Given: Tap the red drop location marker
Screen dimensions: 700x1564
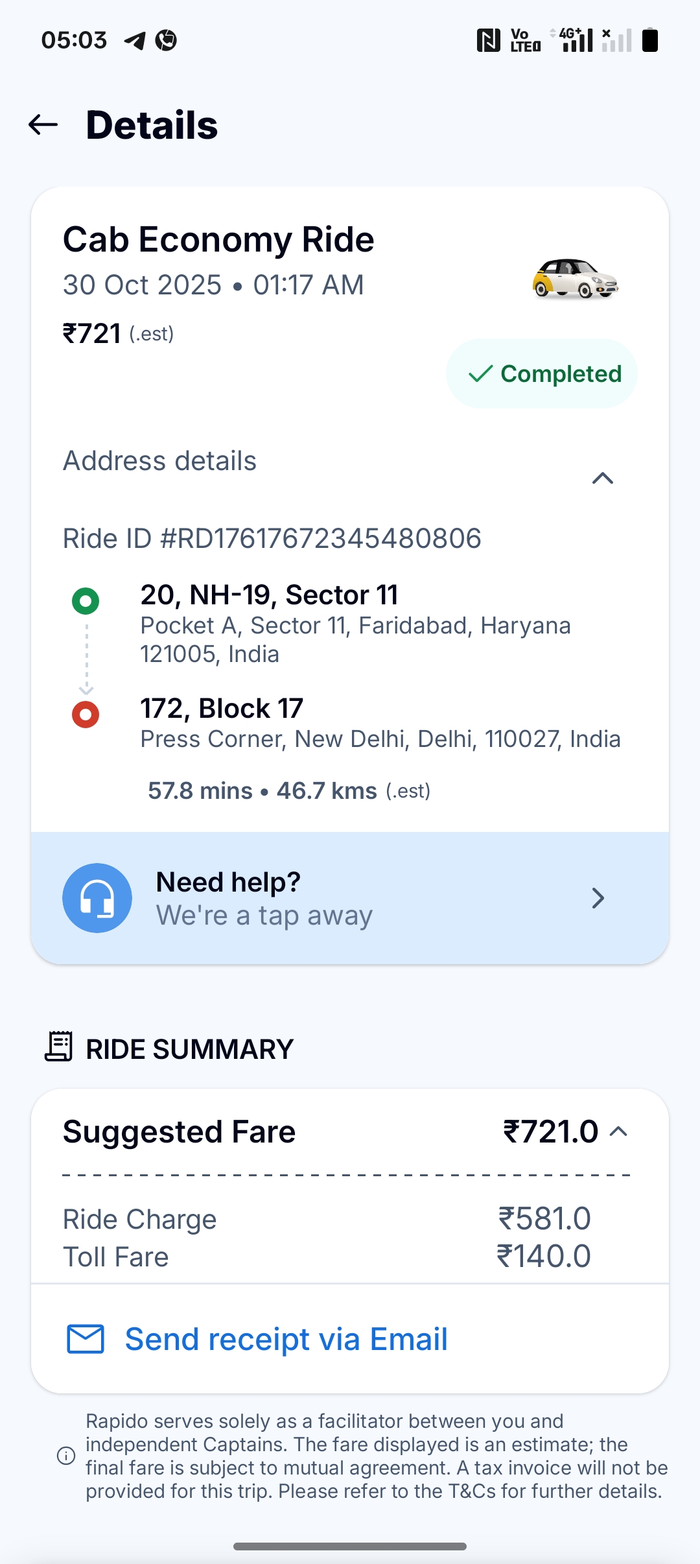Looking at the screenshot, I should 86,715.
